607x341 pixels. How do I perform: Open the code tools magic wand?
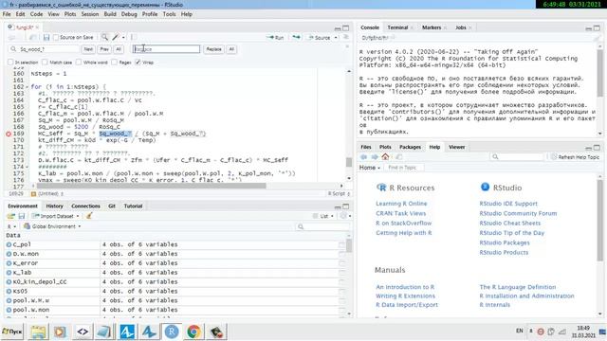(x=116, y=38)
